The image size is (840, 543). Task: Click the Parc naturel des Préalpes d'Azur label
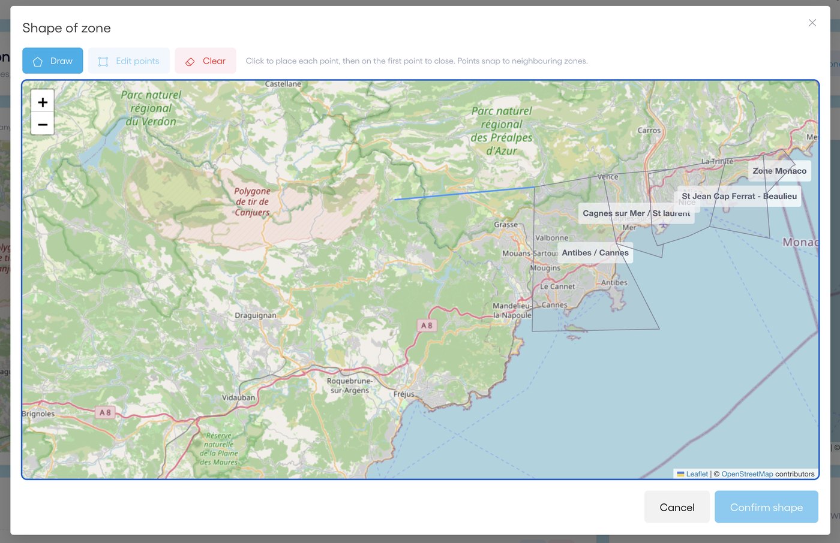pos(502,131)
